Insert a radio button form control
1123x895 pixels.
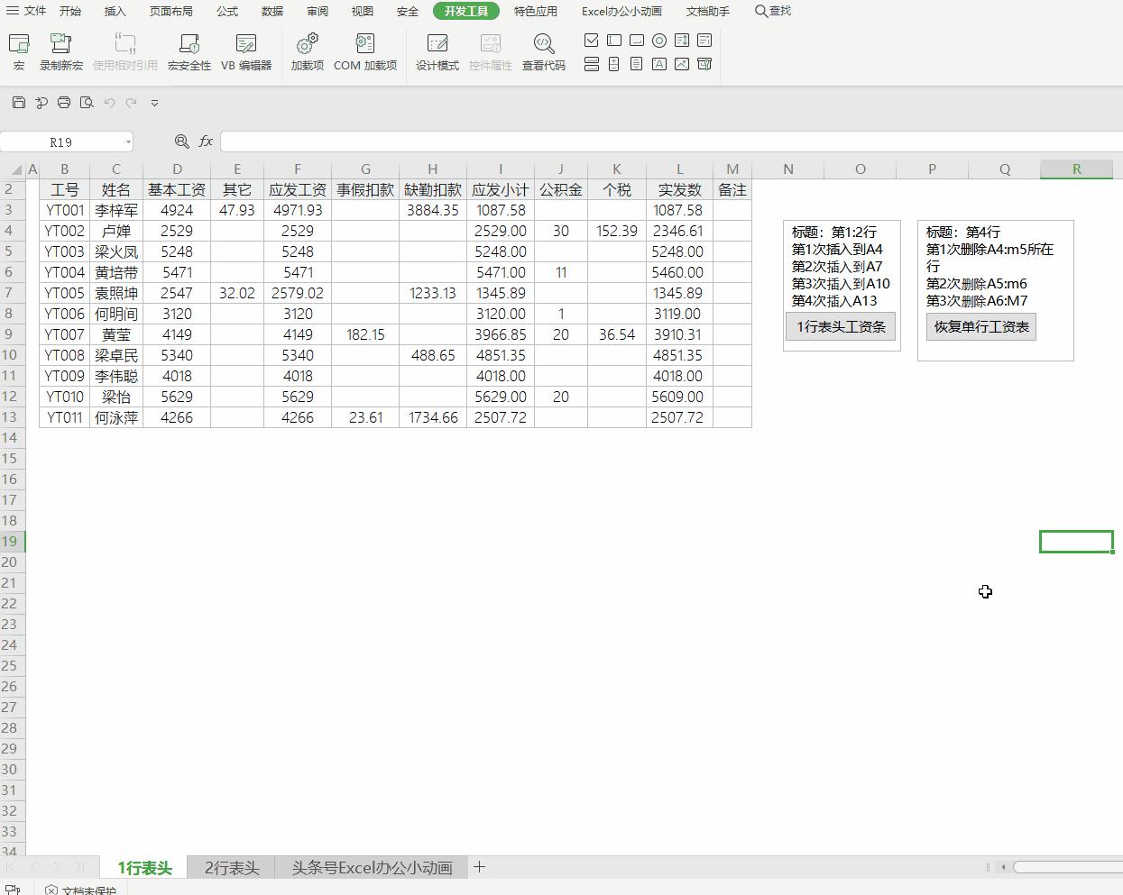(x=659, y=40)
